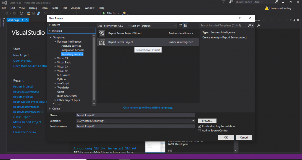Image resolution: width=302 pixels, height=160 pixels.
Task: Expand the Online templates section
Action: (x=50, y=109)
